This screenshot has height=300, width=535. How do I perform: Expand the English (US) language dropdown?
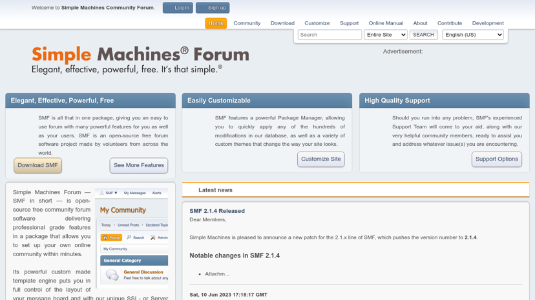473,35
